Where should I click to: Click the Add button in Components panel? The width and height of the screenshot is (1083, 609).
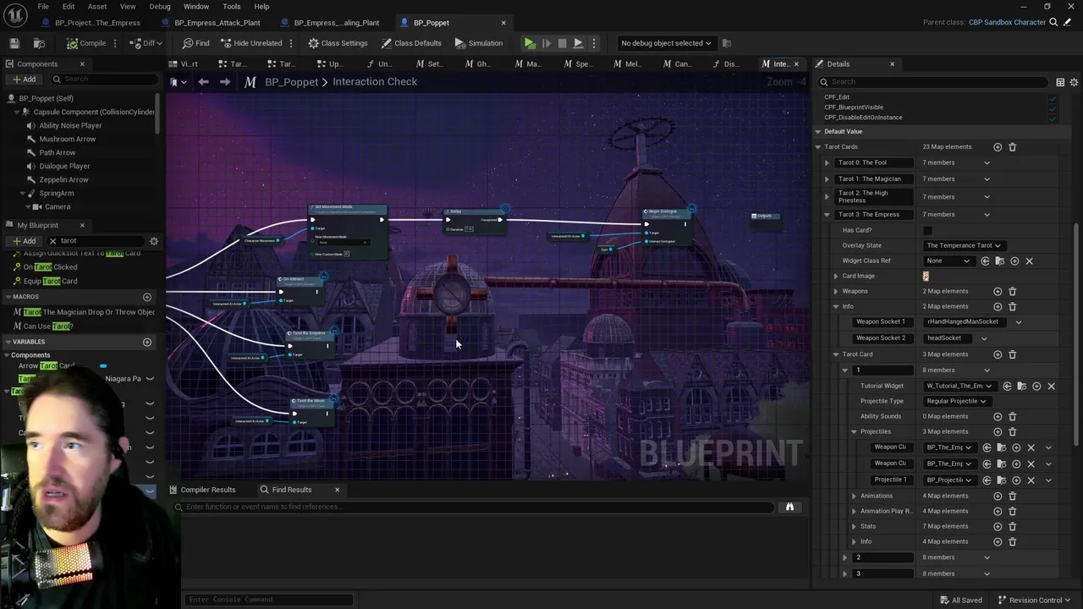tap(24, 80)
